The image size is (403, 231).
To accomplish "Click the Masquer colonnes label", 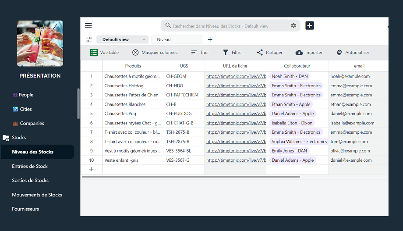I will click(159, 53).
